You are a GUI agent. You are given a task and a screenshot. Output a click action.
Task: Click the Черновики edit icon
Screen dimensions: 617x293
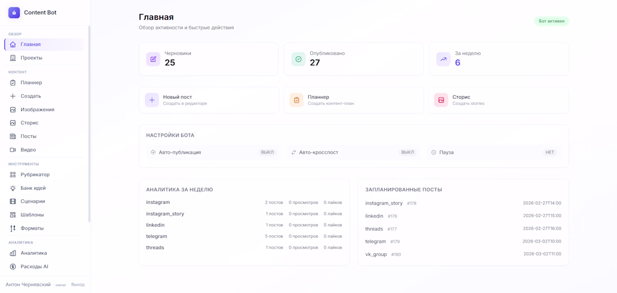click(x=153, y=59)
